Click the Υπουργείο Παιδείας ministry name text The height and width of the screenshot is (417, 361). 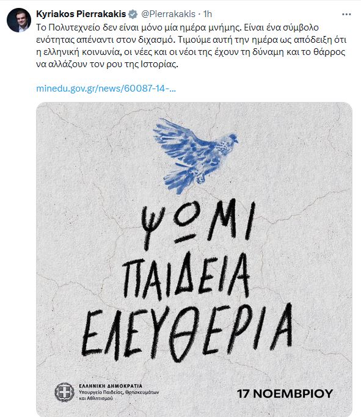pyautogui.click(x=119, y=395)
